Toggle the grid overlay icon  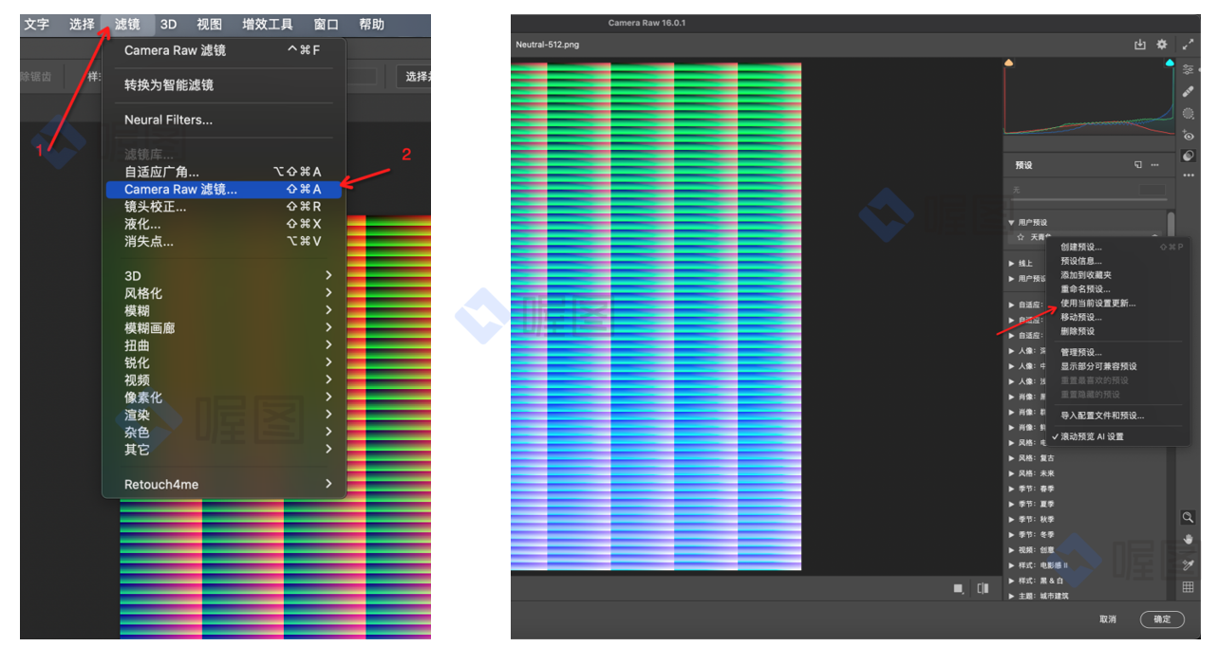tap(1188, 587)
